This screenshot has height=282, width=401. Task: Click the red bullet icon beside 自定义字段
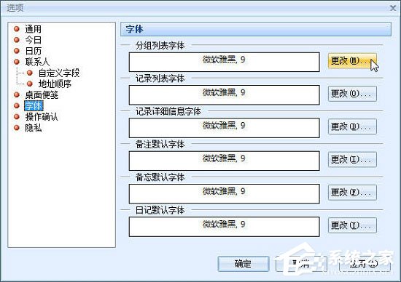coord(30,73)
